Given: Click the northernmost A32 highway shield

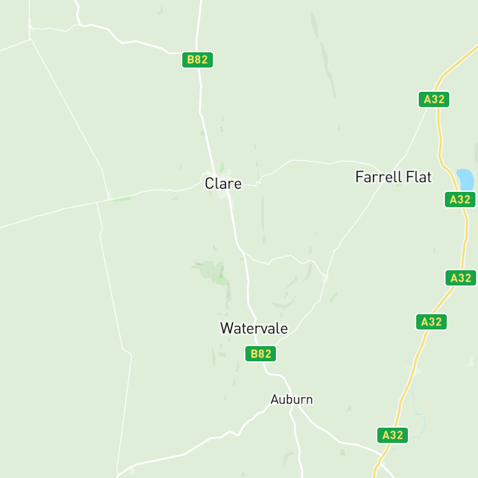Looking at the screenshot, I should pos(434,99).
